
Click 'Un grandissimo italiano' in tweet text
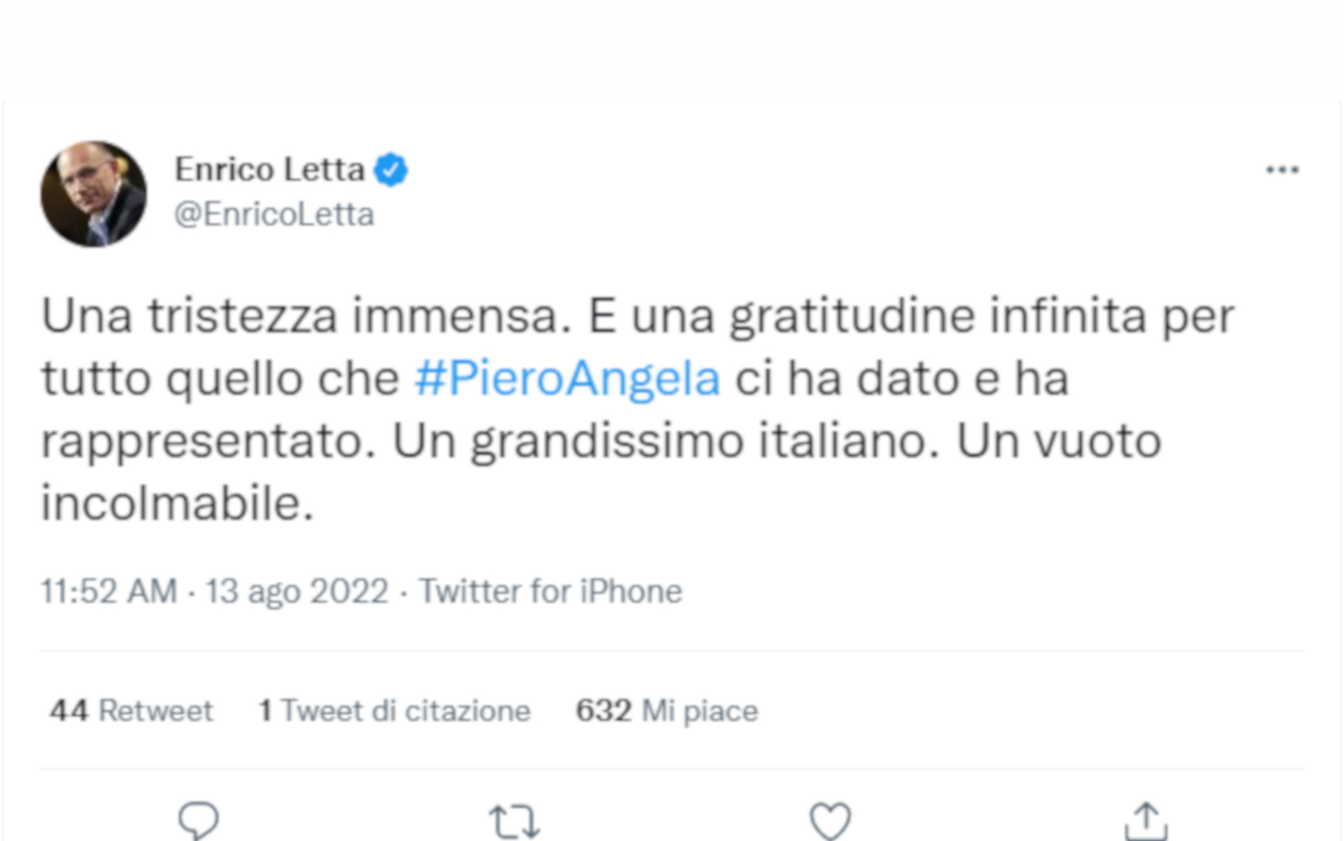point(666,442)
